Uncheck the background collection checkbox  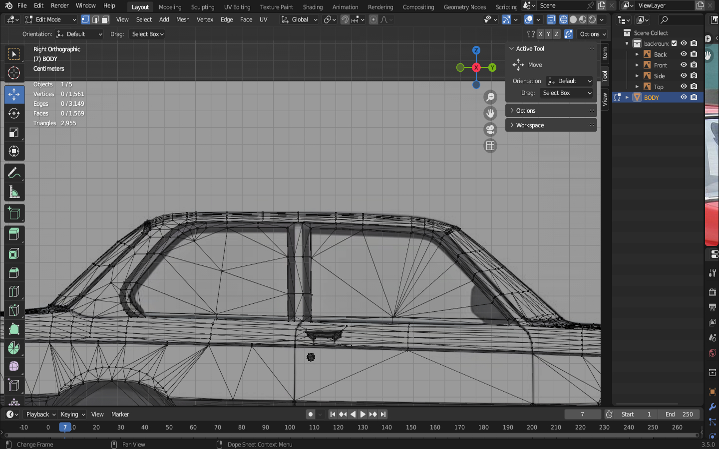[x=674, y=43]
